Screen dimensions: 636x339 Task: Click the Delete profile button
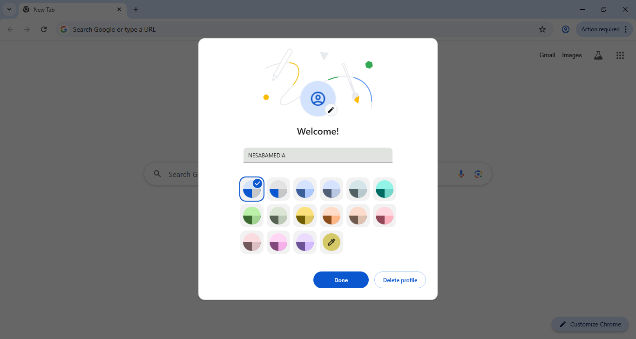[x=400, y=280]
